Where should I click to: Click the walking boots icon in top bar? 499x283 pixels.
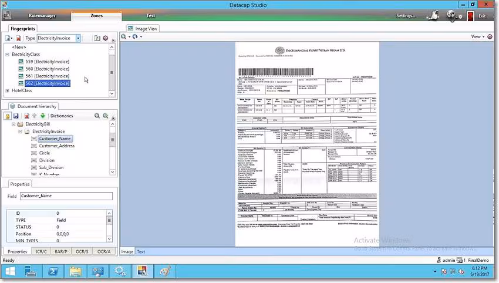[x=433, y=15]
